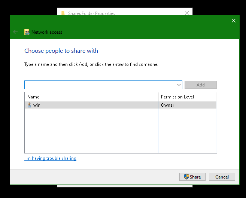Click the Owner permission level cell
246x198 pixels.
(187, 105)
